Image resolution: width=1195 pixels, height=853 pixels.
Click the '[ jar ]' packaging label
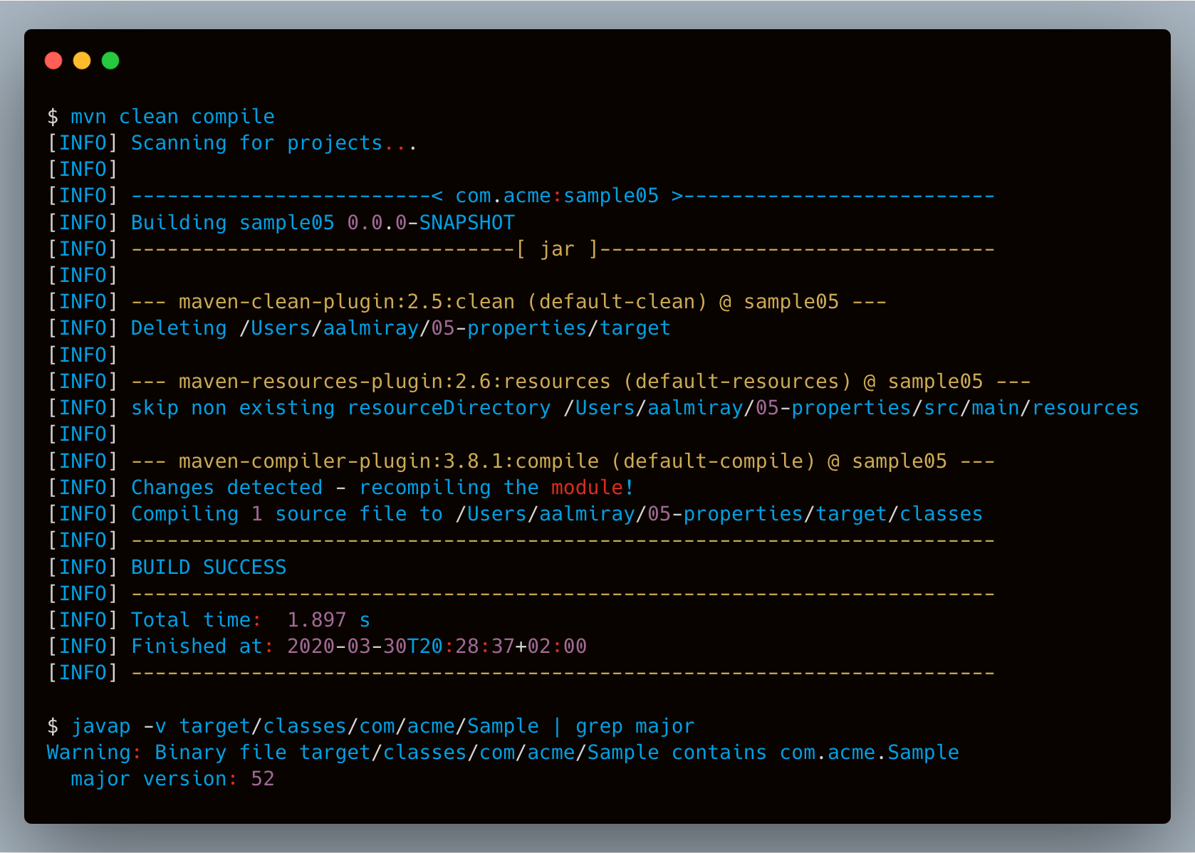(x=557, y=249)
